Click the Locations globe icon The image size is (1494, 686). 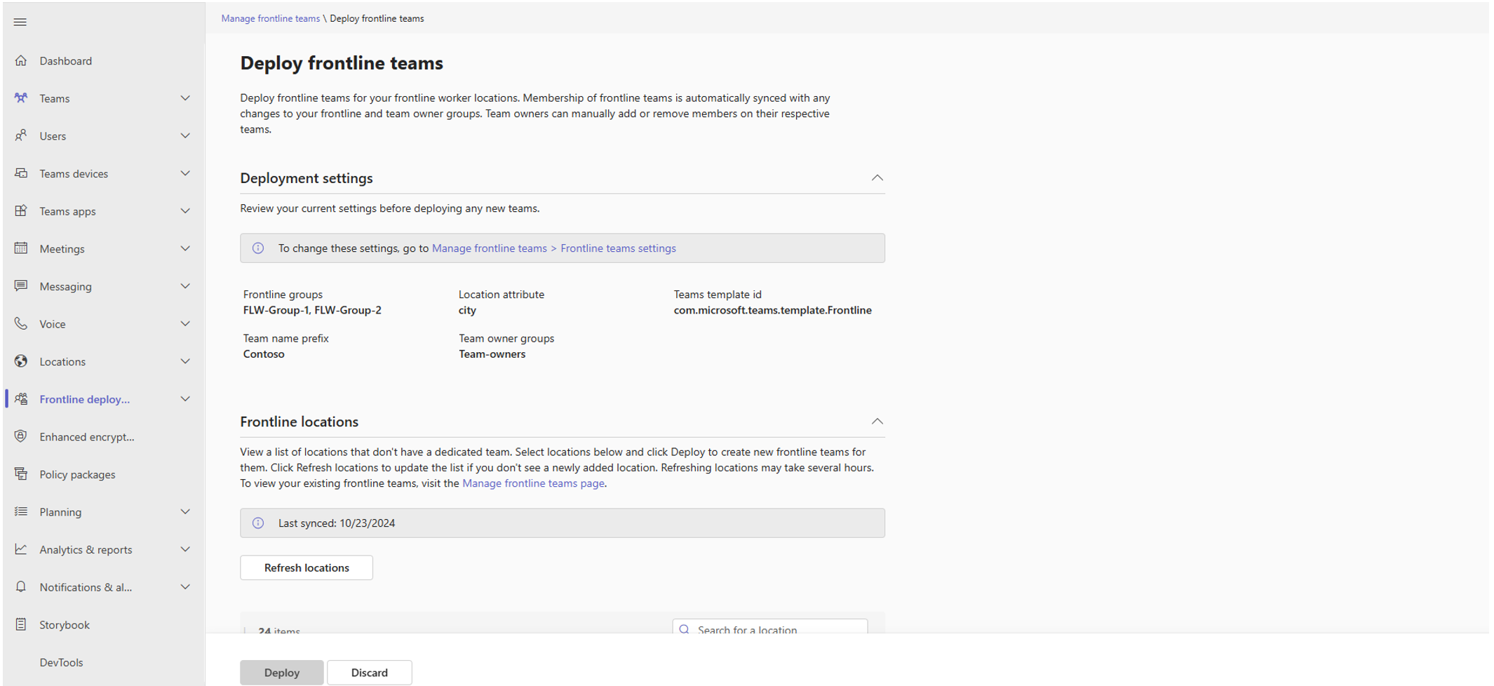pyautogui.click(x=21, y=361)
